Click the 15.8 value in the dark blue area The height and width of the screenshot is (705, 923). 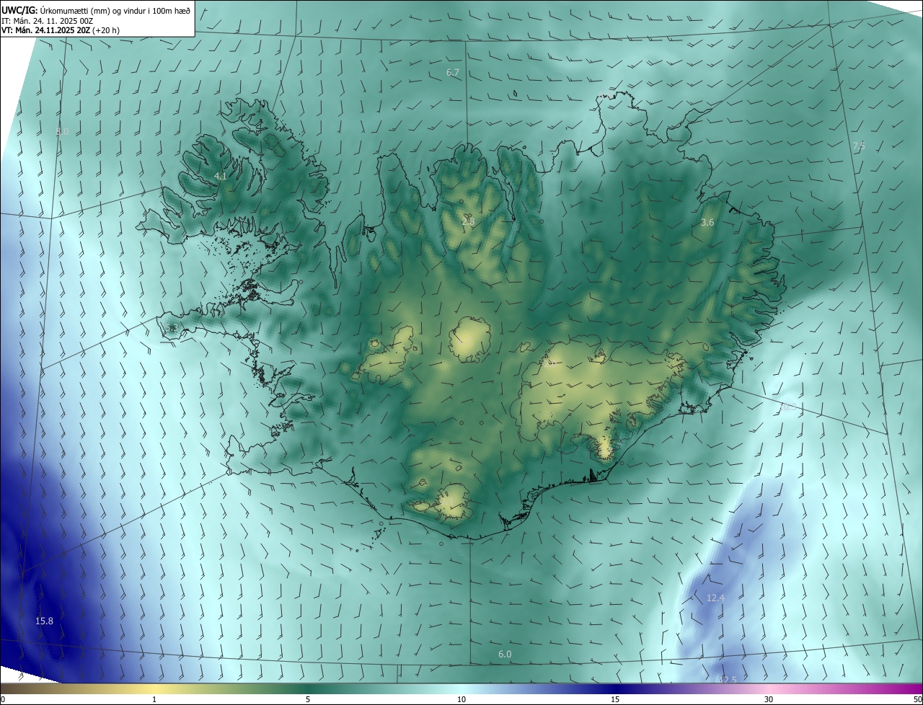(44, 621)
